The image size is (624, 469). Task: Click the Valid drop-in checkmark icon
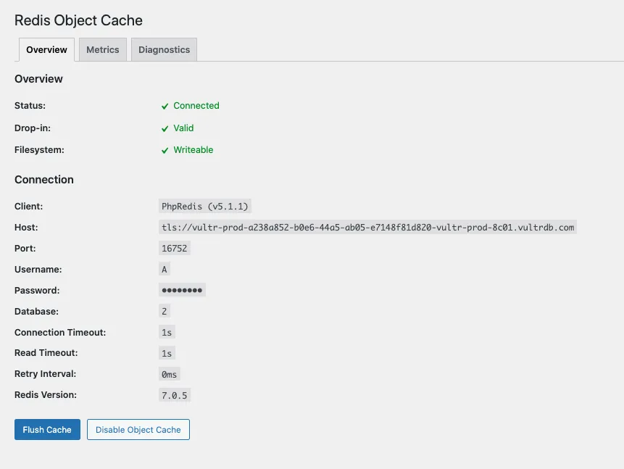(x=165, y=128)
